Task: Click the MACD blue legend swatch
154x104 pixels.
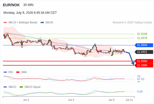Action: (5, 87)
